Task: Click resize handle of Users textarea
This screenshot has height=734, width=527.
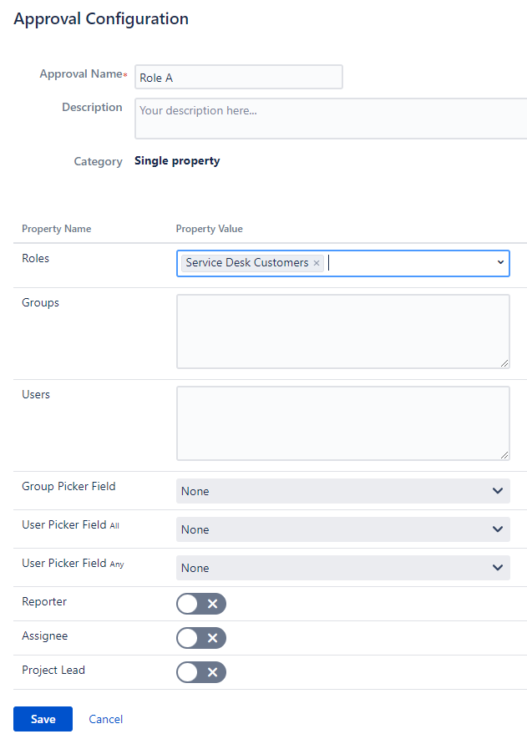Action: (x=504, y=455)
